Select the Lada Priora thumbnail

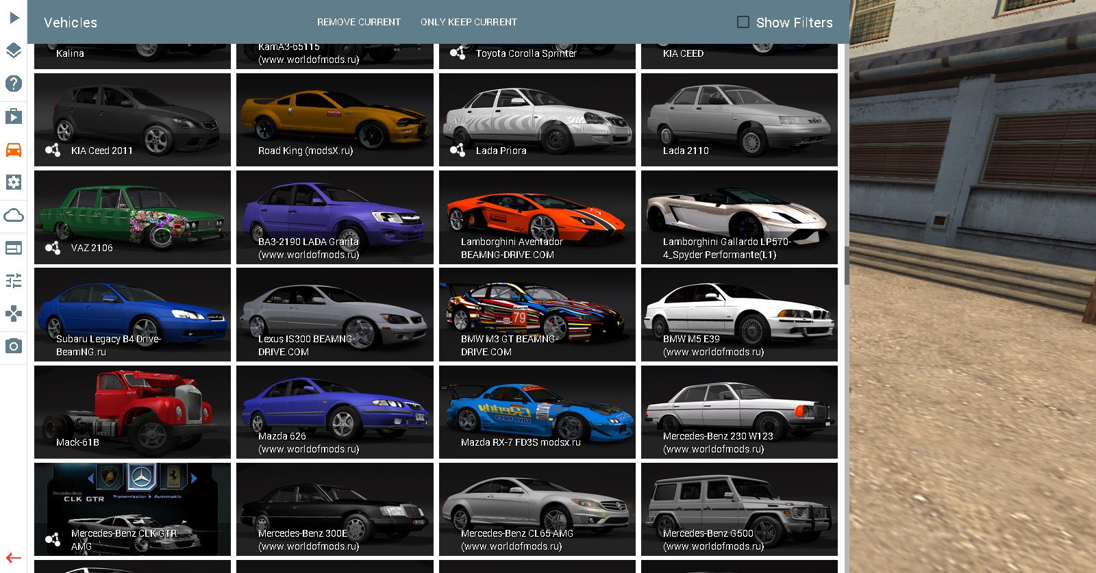coord(537,120)
